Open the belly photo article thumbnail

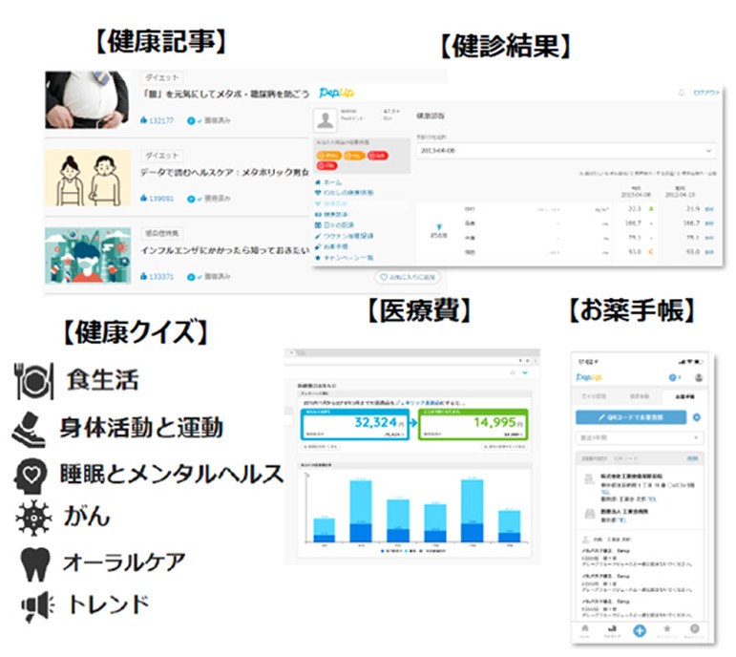(87, 100)
